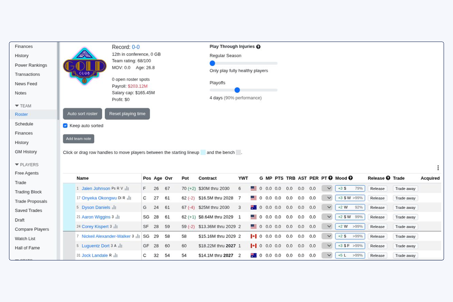Open Luguentz Dort's stats bar-chart icon
Image resolution: width=453 pixels, height=302 pixels.
[120, 246]
